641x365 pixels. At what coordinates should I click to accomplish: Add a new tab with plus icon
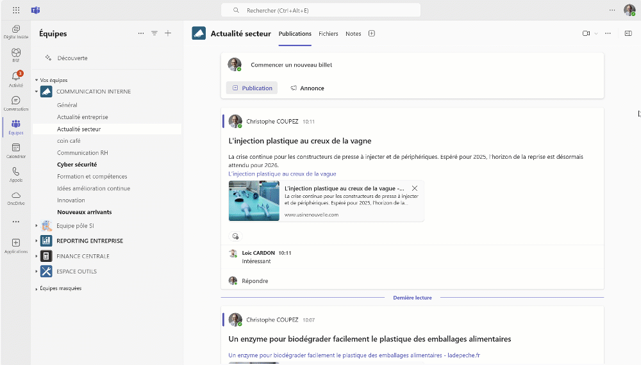[372, 33]
